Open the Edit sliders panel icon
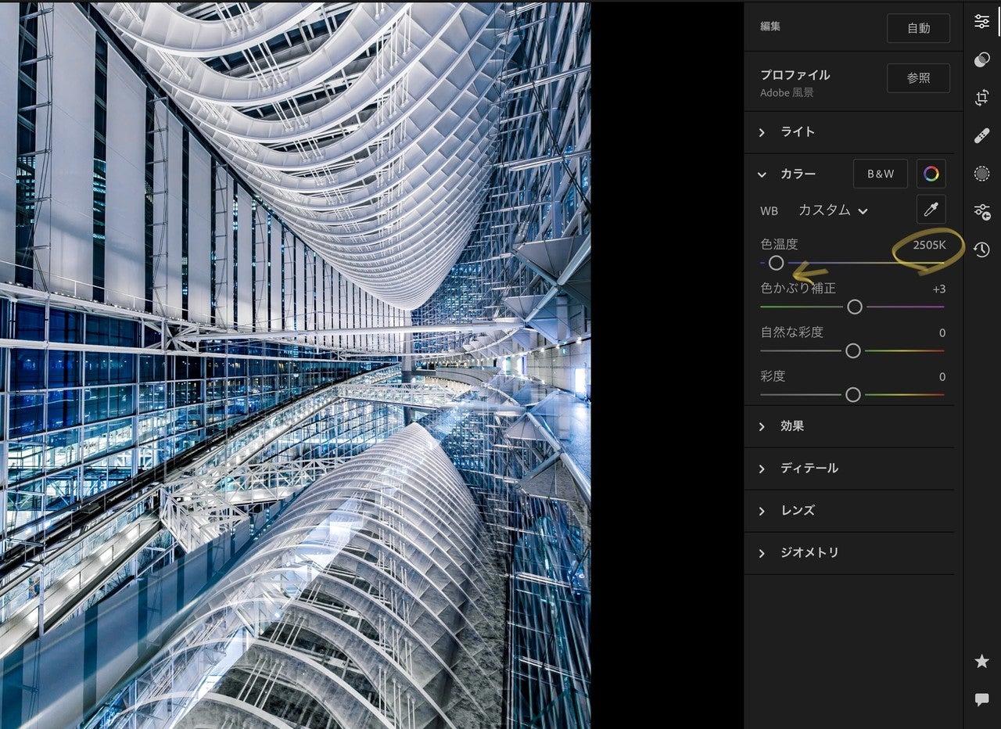The height and width of the screenshot is (729, 1001). [981, 22]
